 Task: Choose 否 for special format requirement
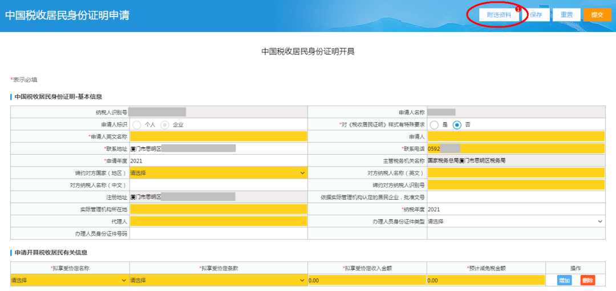point(457,124)
